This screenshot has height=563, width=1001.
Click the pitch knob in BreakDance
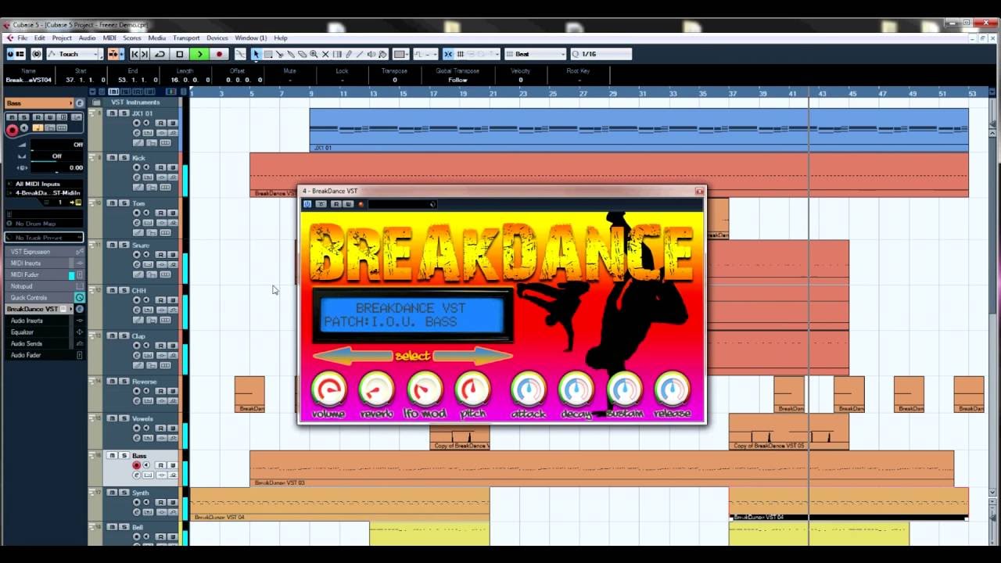click(472, 389)
